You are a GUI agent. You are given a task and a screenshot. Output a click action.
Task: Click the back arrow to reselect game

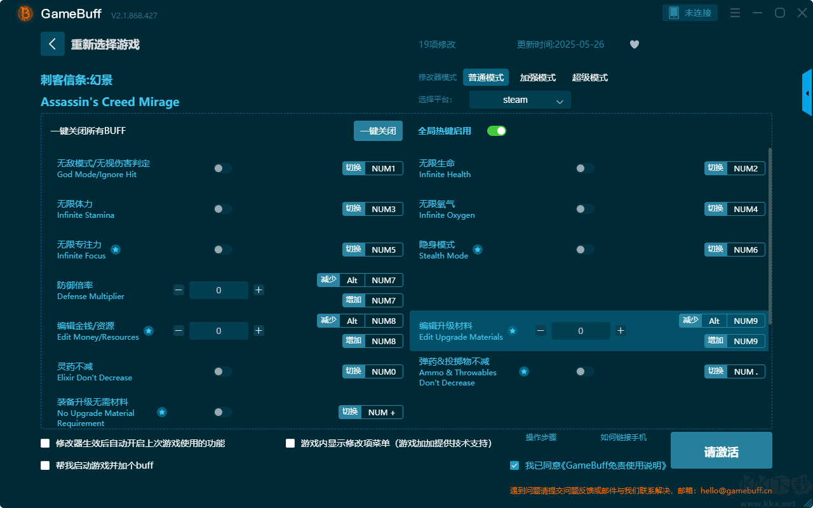coord(53,44)
